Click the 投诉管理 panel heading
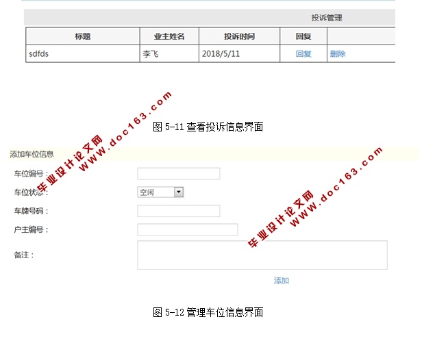 [327, 18]
